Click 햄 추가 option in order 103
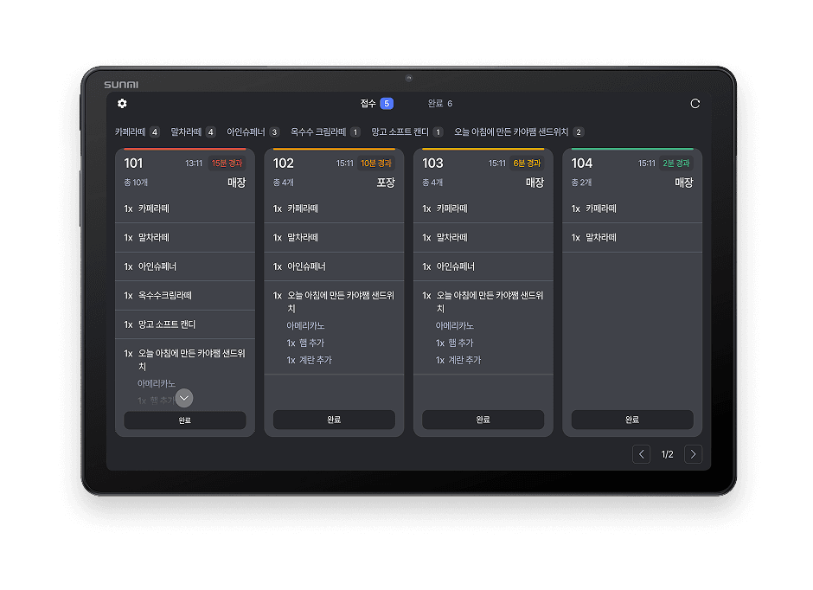 (x=455, y=343)
